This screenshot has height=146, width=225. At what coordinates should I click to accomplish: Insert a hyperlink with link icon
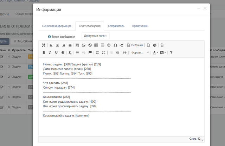(x=77, y=52)
